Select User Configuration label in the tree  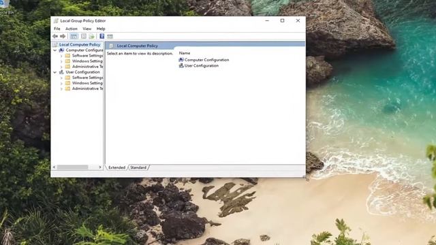click(82, 72)
